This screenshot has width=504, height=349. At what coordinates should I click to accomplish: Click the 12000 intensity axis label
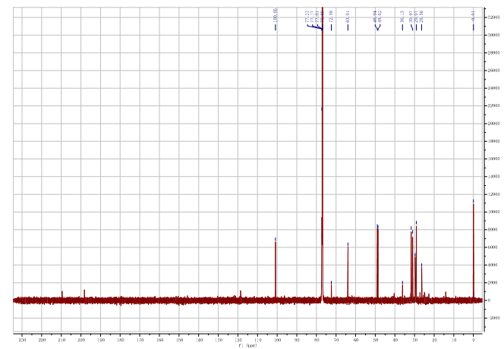click(x=493, y=194)
